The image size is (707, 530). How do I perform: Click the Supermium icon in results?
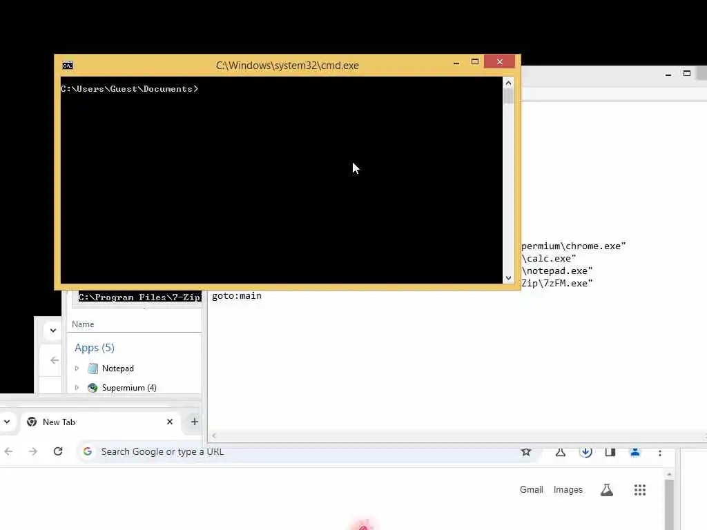pos(93,388)
